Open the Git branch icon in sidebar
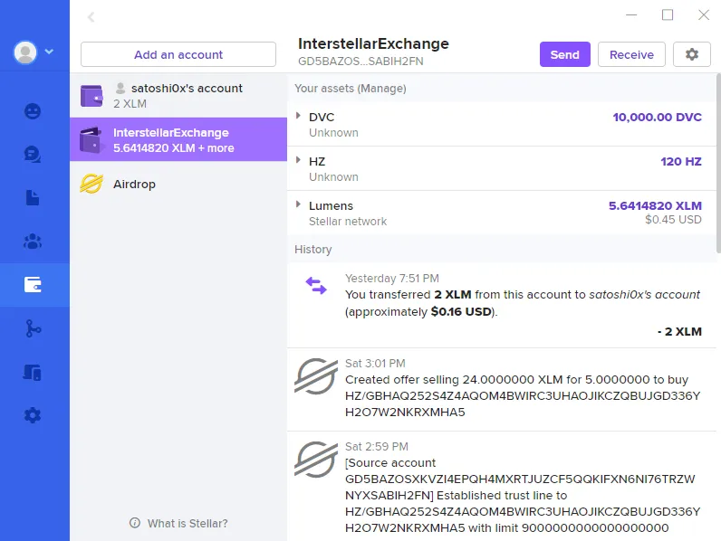This screenshot has height=541, width=721. 33,328
